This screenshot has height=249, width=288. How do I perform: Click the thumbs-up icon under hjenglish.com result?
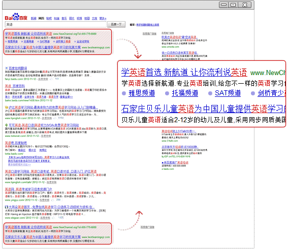[54, 118]
